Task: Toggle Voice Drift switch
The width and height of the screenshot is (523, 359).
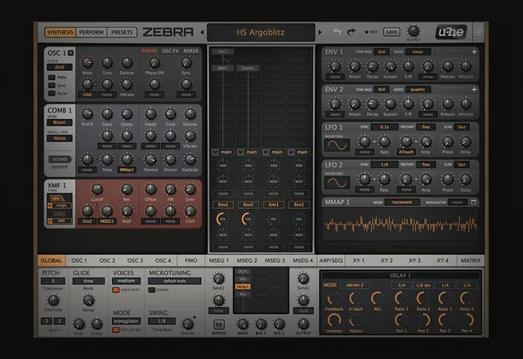Action: click(116, 290)
